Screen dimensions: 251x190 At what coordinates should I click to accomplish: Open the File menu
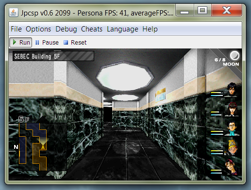(16, 29)
